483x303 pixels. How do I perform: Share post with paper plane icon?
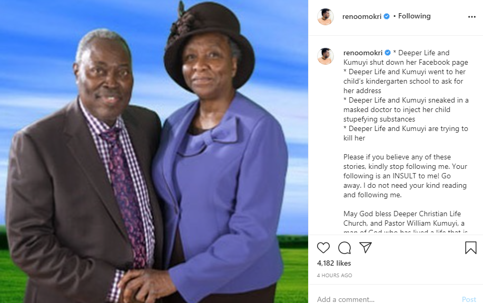coord(366,247)
